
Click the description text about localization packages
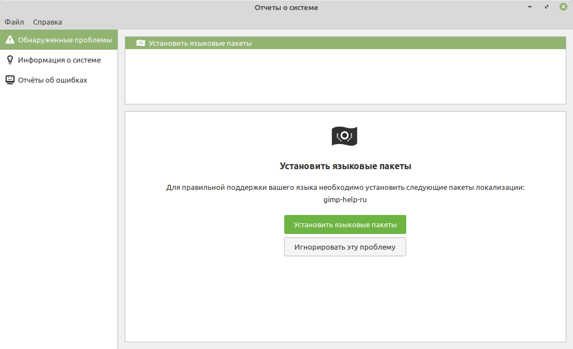click(345, 188)
